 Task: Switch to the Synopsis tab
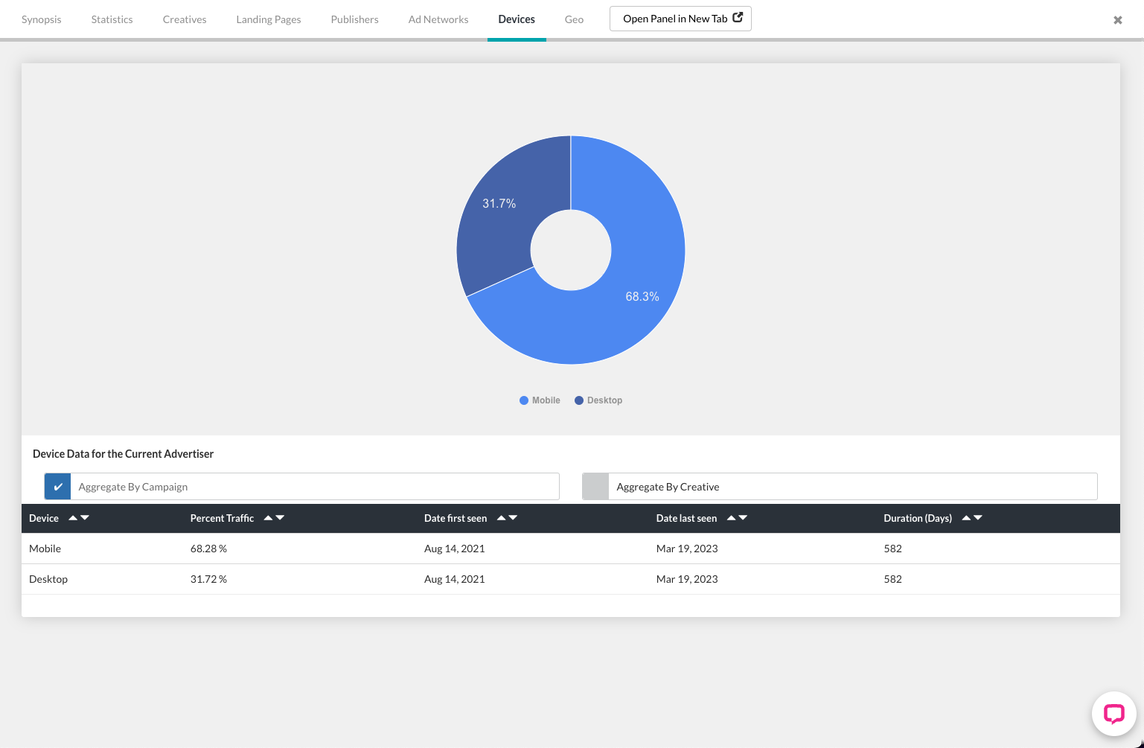coord(42,19)
